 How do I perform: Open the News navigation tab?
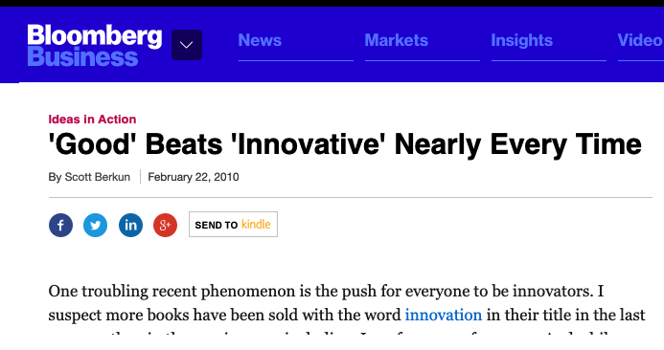(260, 40)
